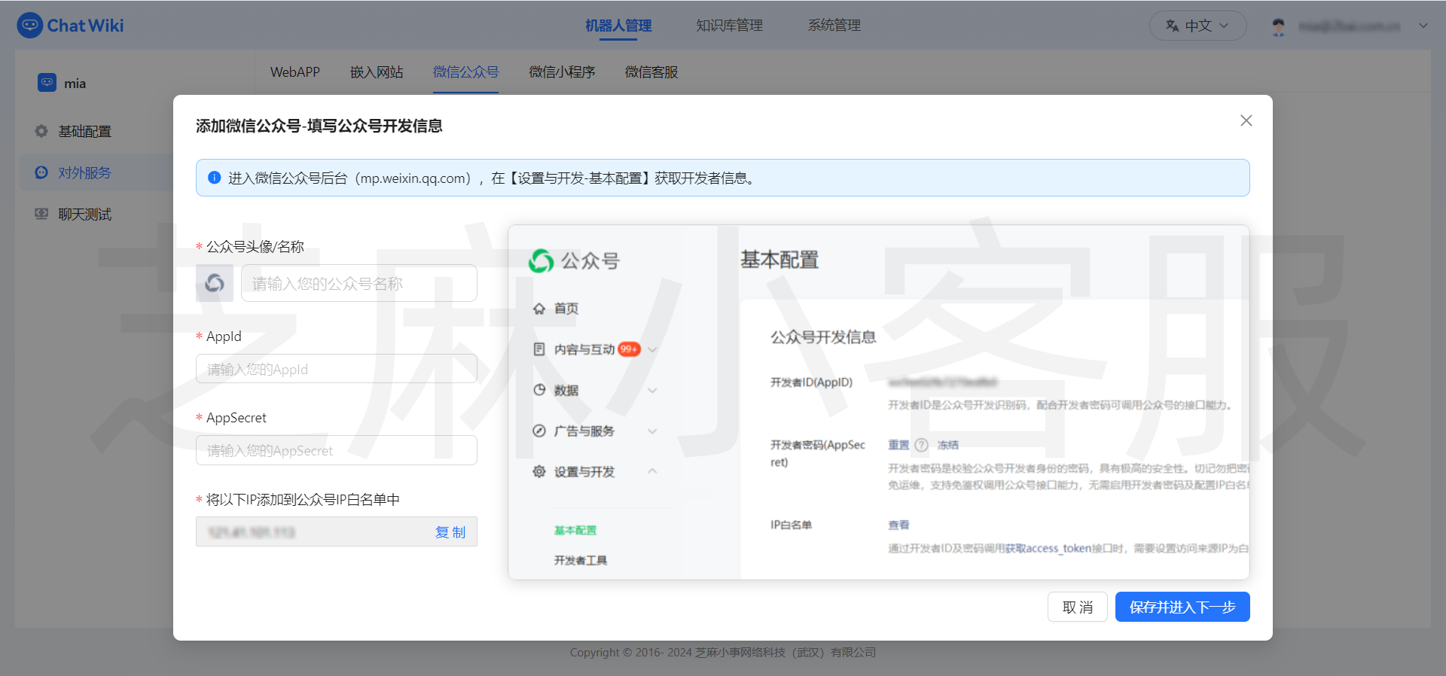The image size is (1446, 676).
Task: Click 保存并进入下一步 button
Action: (x=1182, y=607)
